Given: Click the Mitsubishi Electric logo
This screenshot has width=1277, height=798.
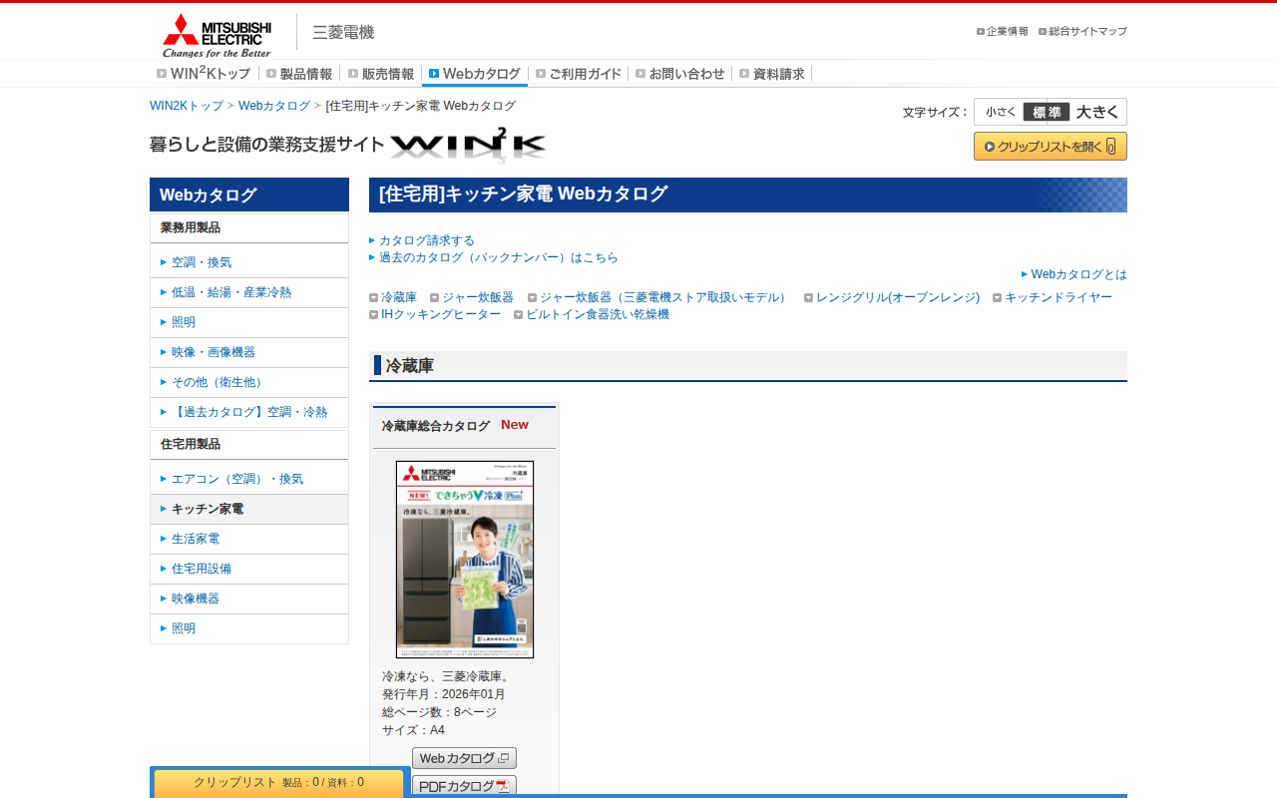Looking at the screenshot, I should pos(216,35).
